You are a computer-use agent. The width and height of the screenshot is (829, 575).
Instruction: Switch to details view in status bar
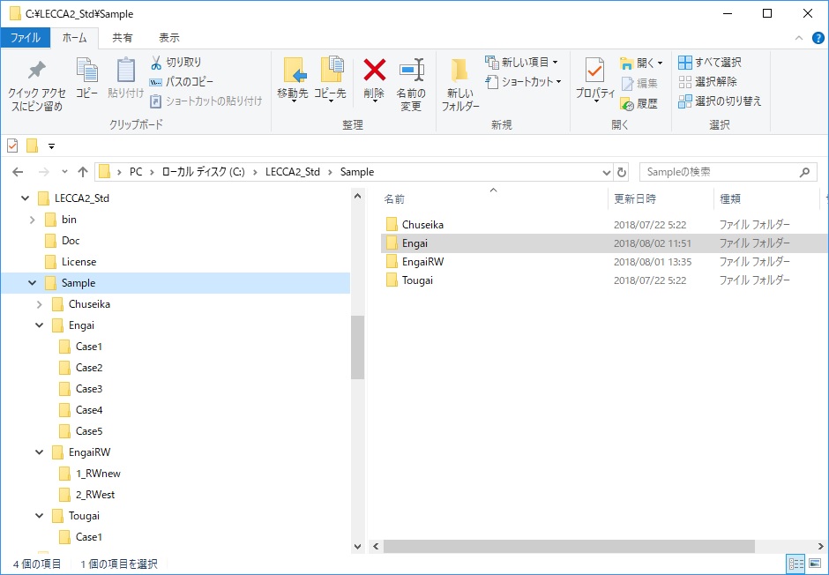point(795,564)
